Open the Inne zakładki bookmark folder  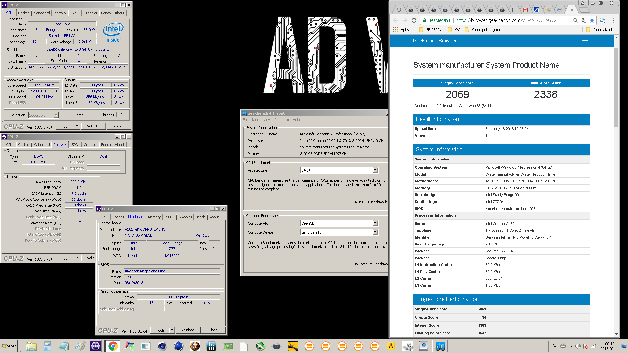(600, 30)
